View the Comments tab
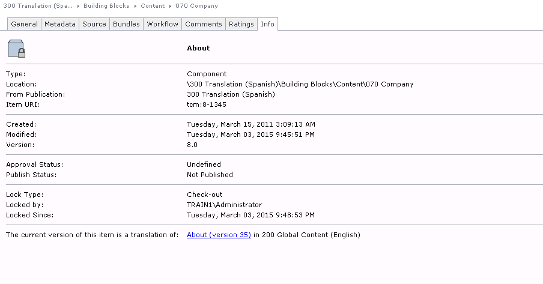Image resolution: width=543 pixels, height=284 pixels. (x=204, y=24)
